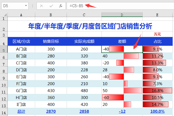Select column C header
This screenshot has width=174, height=116.
(84, 15)
